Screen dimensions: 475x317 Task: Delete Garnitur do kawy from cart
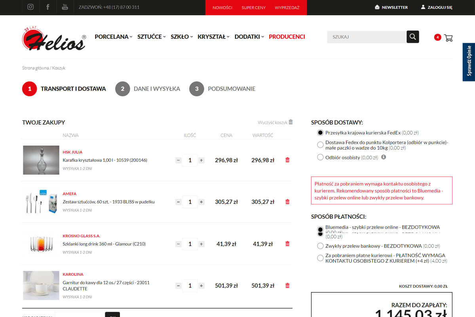point(287,285)
